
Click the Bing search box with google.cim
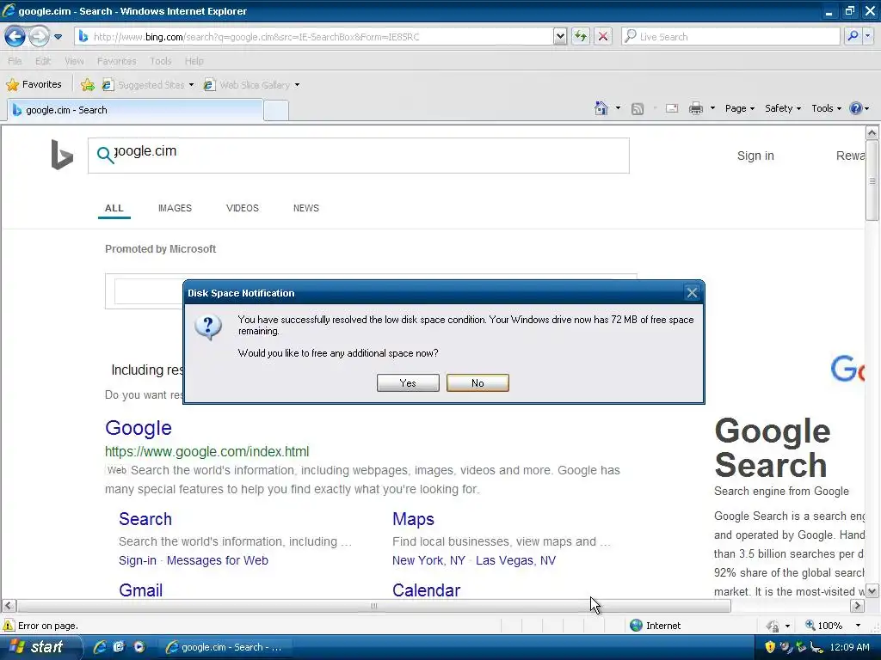coord(359,156)
